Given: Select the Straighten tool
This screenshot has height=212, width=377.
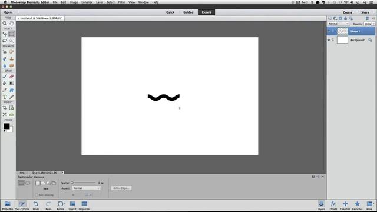Looking at the screenshot, I should click(12, 115).
